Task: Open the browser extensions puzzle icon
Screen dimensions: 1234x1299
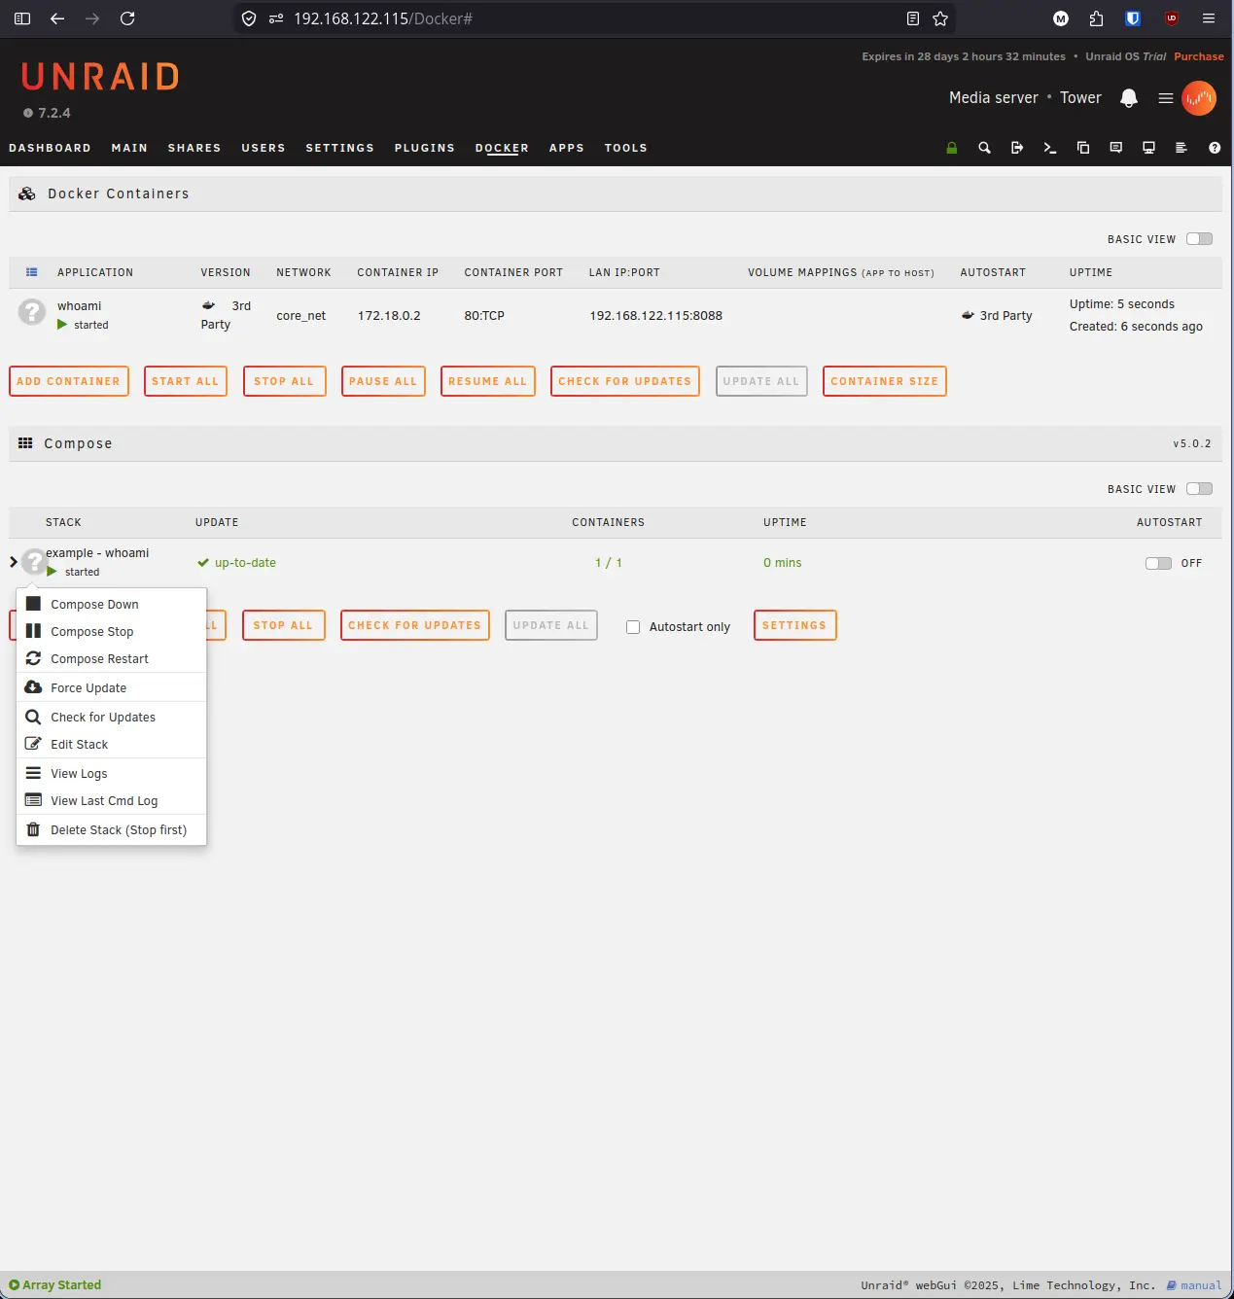Action: click(x=1096, y=18)
